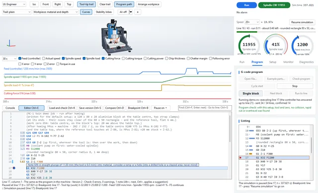318x193 pixels.
Task: Click the Spindle rpm gauge
Action: click(249, 45)
